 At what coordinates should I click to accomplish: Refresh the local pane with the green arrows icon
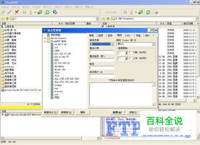pyautogui.click(x=148, y=12)
